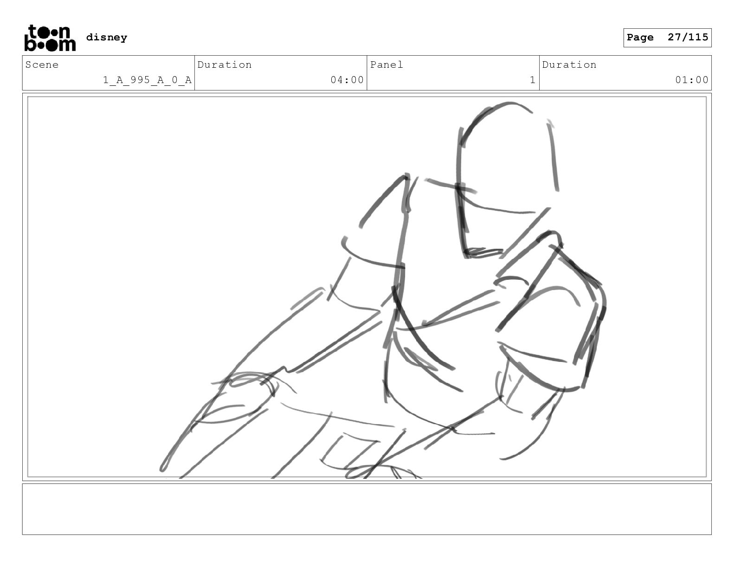Click the 'Scene' header label
This screenshot has height=568, width=735.
42,65
